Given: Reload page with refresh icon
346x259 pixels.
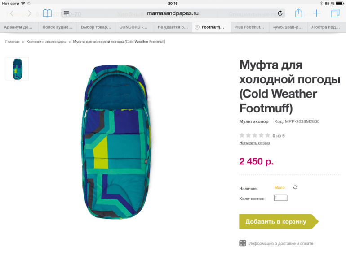Looking at the screenshot, I should (x=280, y=13).
